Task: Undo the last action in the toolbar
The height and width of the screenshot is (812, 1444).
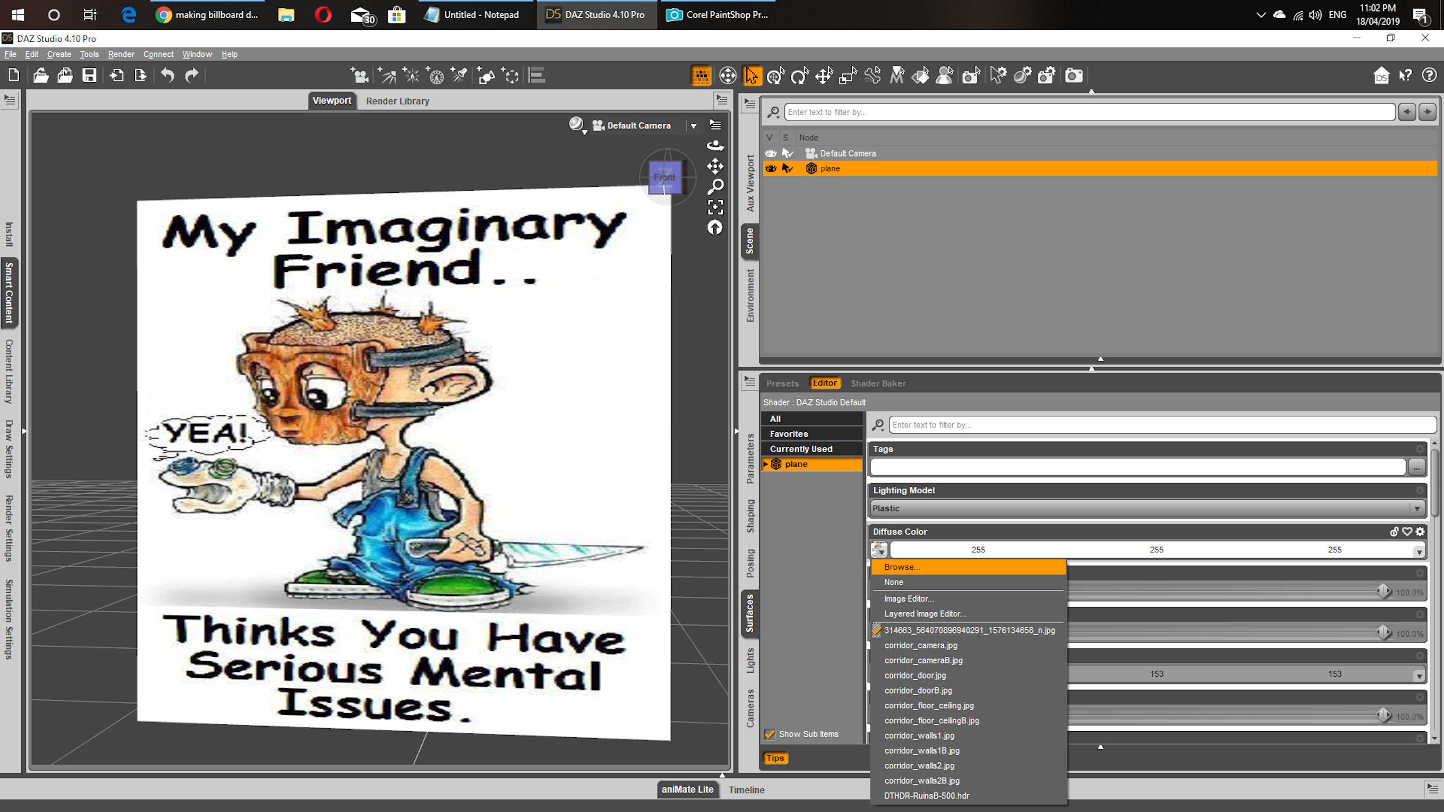Action: point(168,75)
